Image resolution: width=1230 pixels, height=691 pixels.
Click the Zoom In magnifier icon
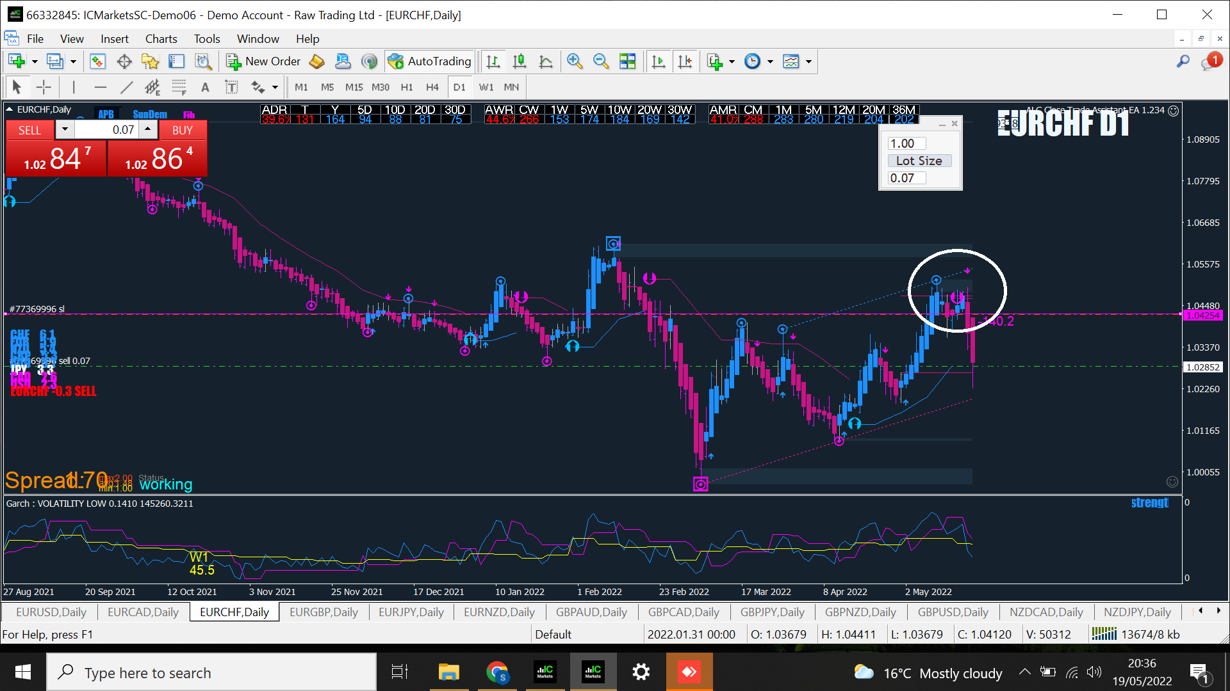pyautogui.click(x=575, y=61)
